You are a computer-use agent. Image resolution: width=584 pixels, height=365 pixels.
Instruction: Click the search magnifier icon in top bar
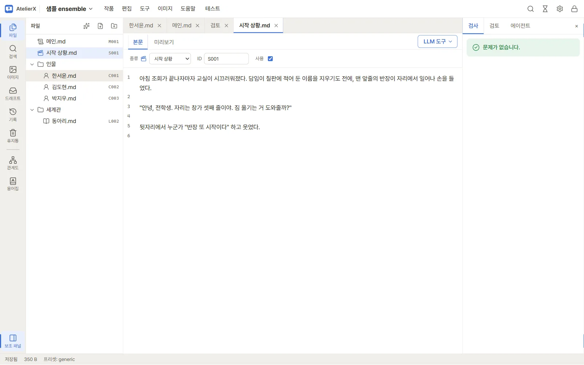[x=531, y=9]
